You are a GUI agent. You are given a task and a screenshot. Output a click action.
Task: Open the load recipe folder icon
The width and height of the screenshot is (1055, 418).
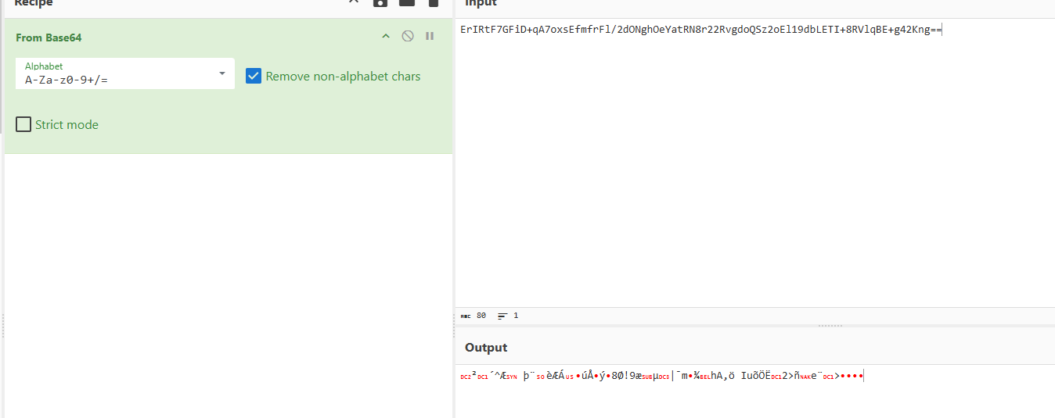[407, 2]
